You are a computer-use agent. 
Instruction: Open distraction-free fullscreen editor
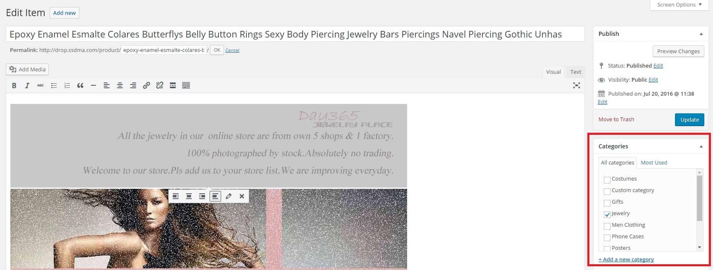577,85
